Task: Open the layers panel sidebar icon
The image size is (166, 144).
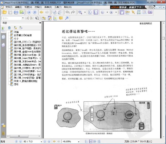Action: 3,45
